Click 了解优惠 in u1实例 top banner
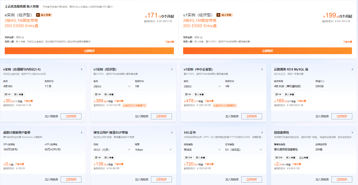This screenshot has height=185, width=358. pyautogui.click(x=347, y=42)
